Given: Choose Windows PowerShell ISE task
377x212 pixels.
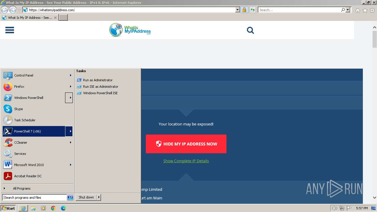Looking at the screenshot, I should tap(100, 93).
